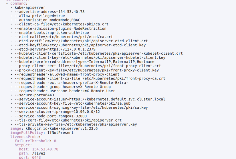Click the failureThreshold value 8
This screenshot has height=159, width=236.
(55, 141)
